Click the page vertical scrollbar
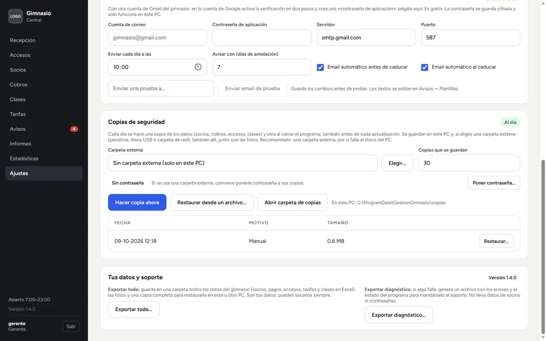 pos(543,247)
